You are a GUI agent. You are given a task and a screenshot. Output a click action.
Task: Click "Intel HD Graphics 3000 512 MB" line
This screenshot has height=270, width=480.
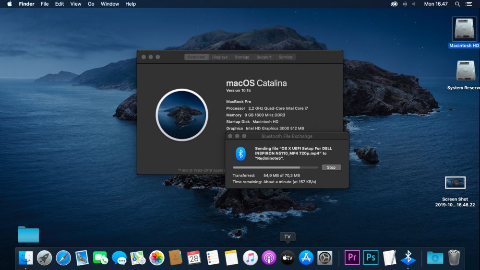[x=275, y=129]
